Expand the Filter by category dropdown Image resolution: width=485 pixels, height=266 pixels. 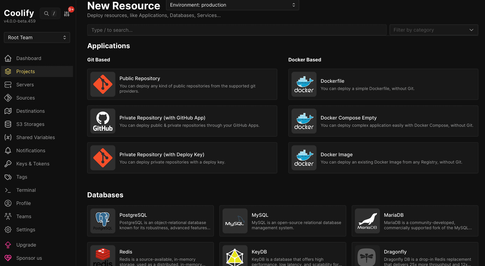click(x=433, y=30)
